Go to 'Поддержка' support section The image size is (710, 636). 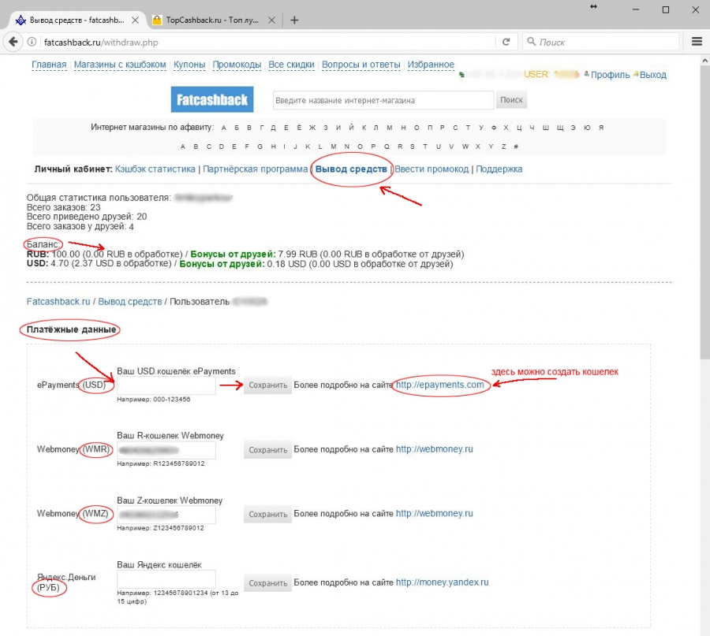coord(499,169)
